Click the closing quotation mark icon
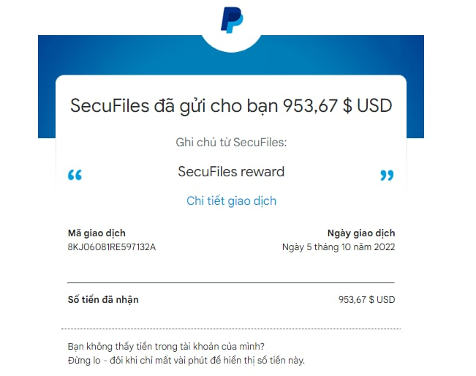 [x=387, y=175]
